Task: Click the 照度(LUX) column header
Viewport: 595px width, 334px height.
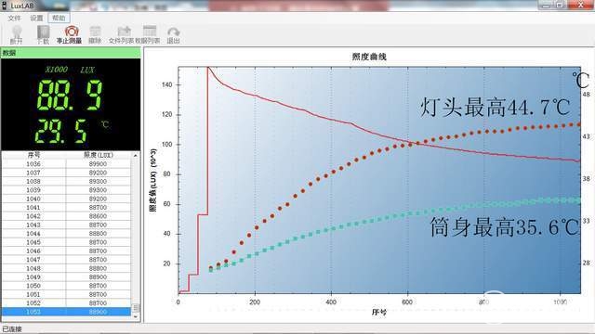Action: 99,155
